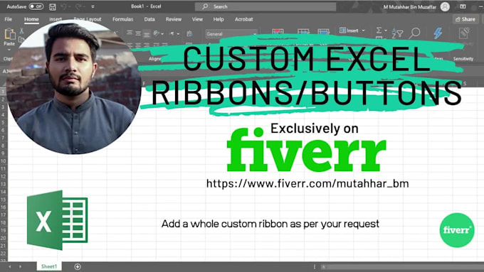Expand the Paste options arrow
Viewport: 484px width, 272px height.
click(x=9, y=49)
